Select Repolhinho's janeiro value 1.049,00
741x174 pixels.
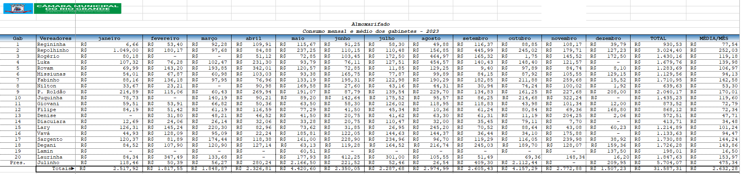tap(126, 50)
